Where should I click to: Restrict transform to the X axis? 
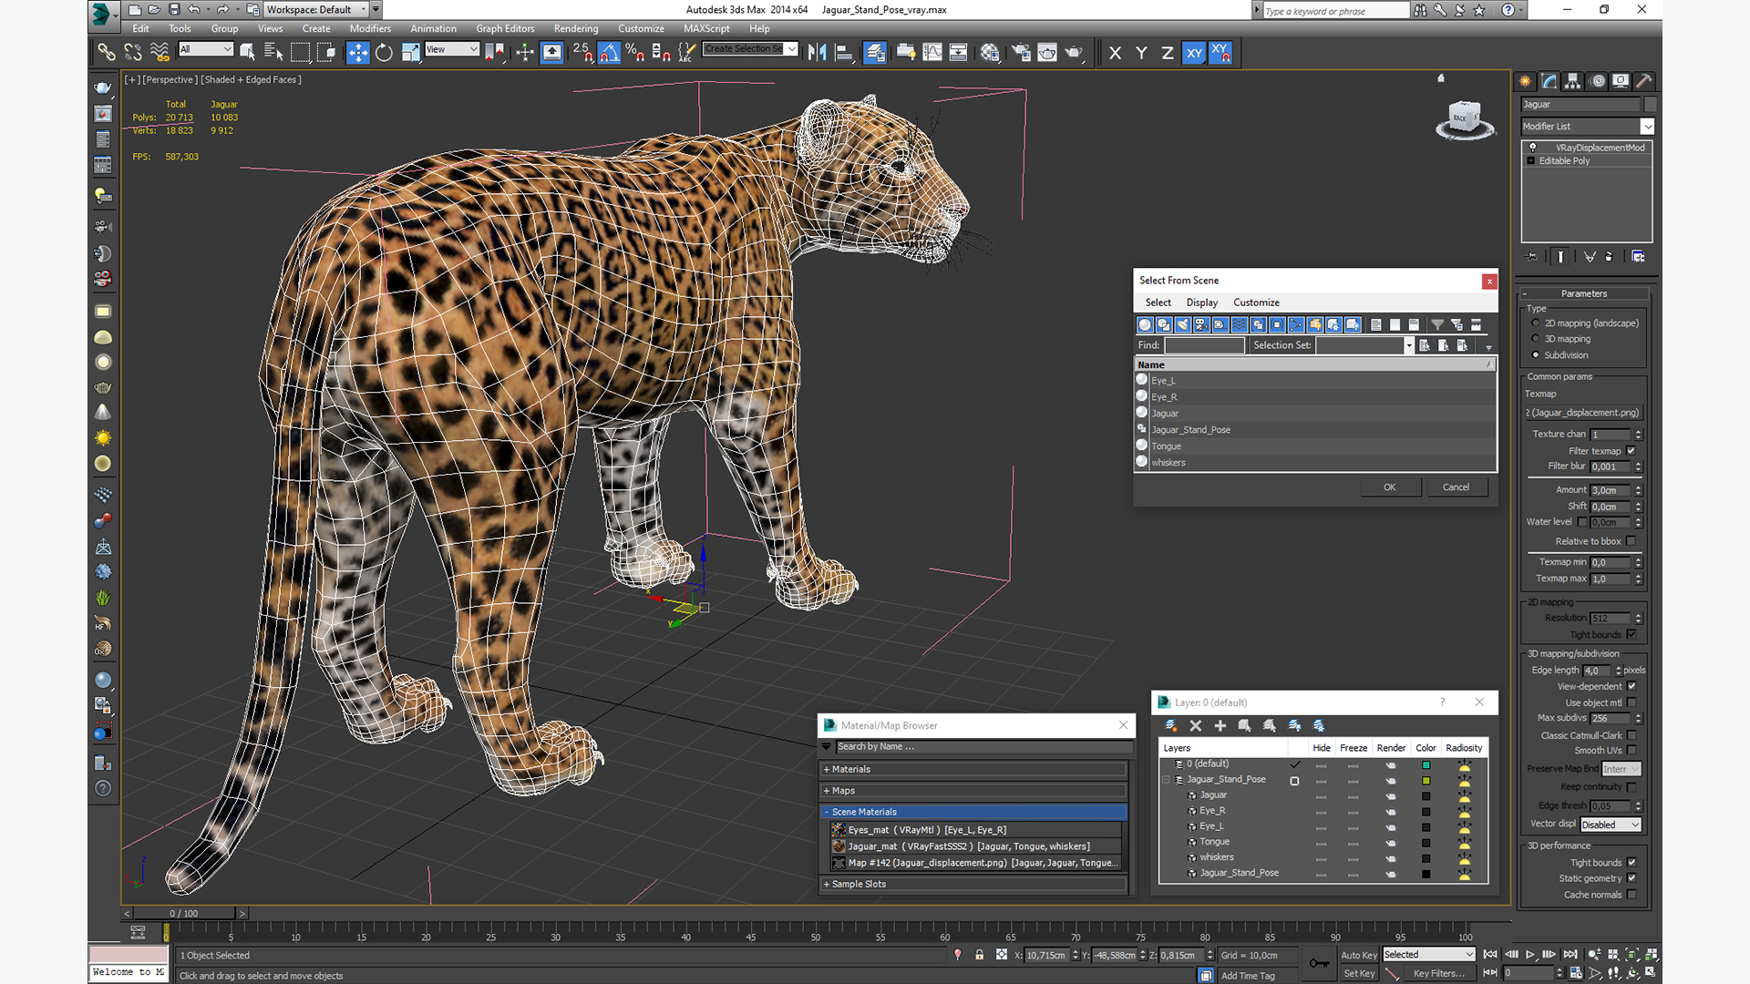point(1115,53)
